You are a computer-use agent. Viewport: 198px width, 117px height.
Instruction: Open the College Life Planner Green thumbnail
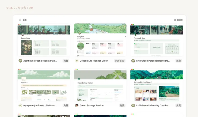click(100, 40)
